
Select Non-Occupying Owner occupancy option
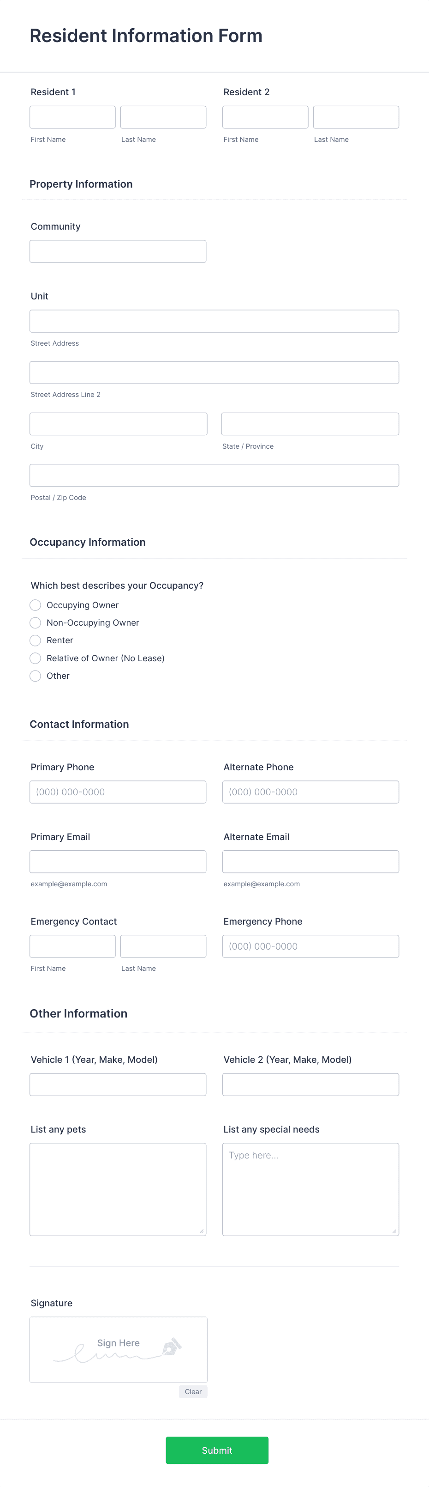pos(35,623)
